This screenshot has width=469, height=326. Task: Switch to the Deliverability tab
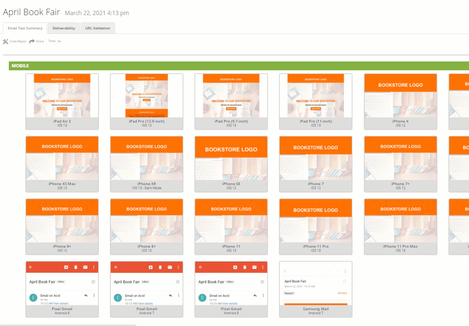[64, 28]
